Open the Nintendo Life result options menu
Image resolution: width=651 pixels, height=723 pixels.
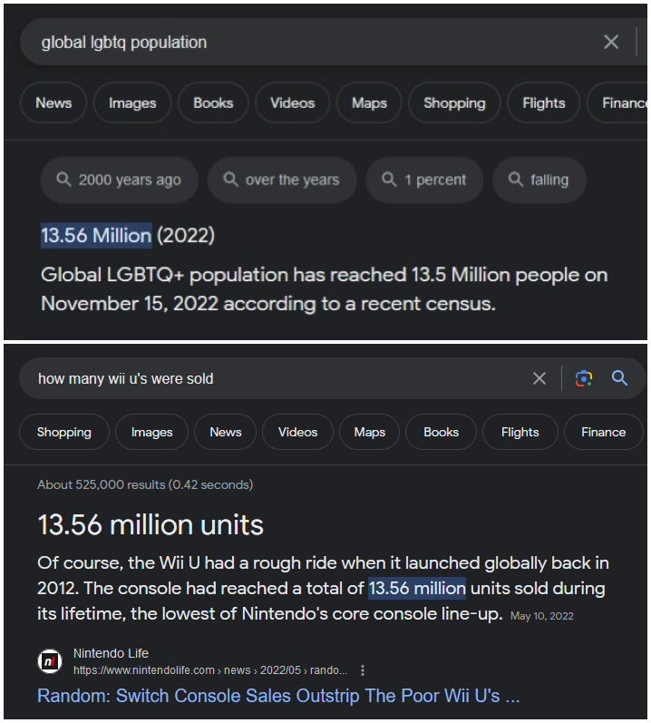coord(363,670)
